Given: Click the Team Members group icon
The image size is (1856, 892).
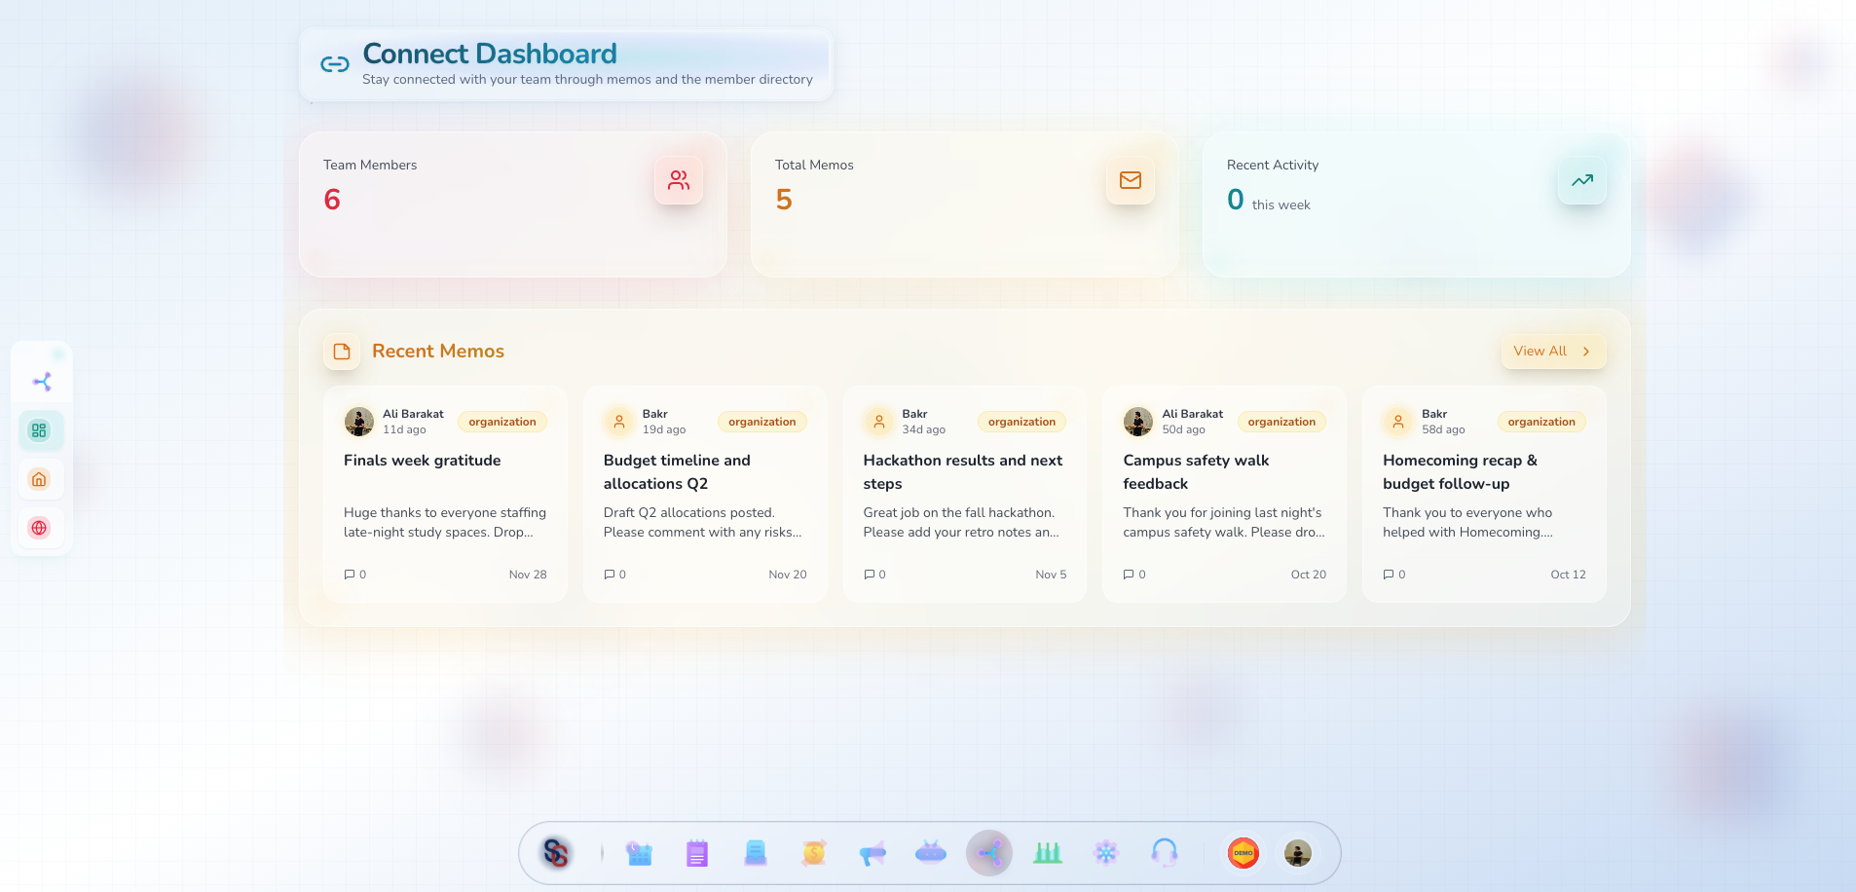Looking at the screenshot, I should pyautogui.click(x=679, y=180).
